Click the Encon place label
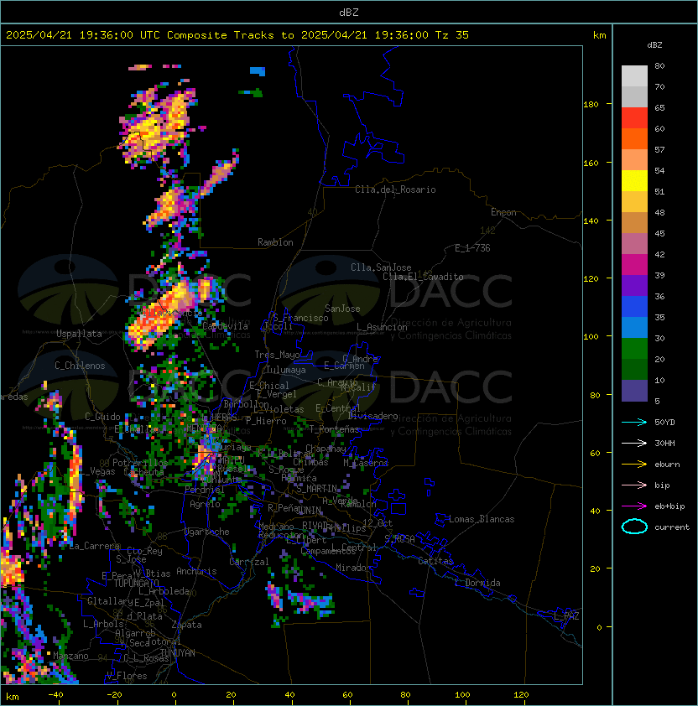The image size is (698, 706). 503,212
